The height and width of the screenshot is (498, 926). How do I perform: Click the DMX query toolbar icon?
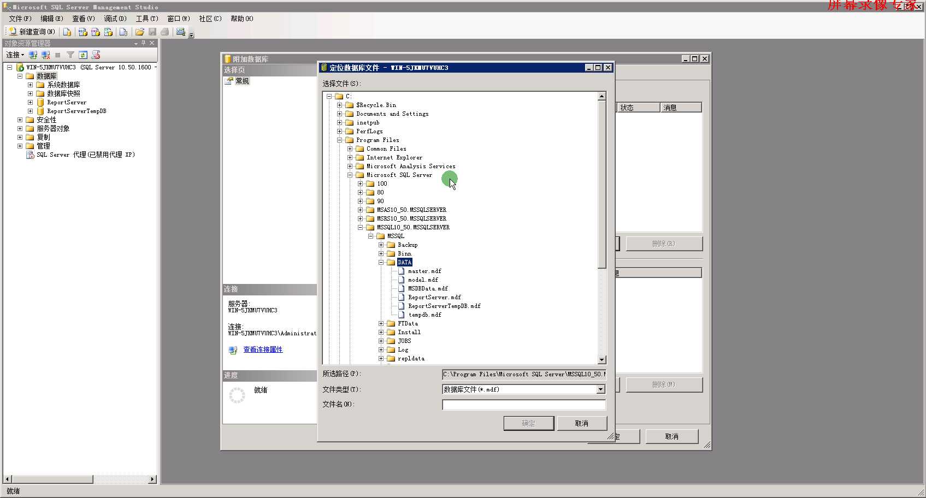[96, 32]
